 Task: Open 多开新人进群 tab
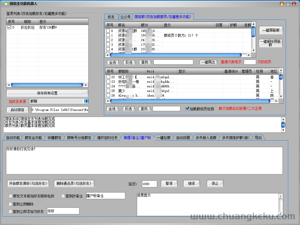(206, 138)
